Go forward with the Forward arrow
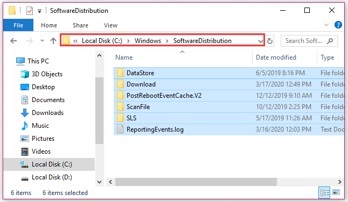Viewport: 348px width, 202px height. coord(29,41)
